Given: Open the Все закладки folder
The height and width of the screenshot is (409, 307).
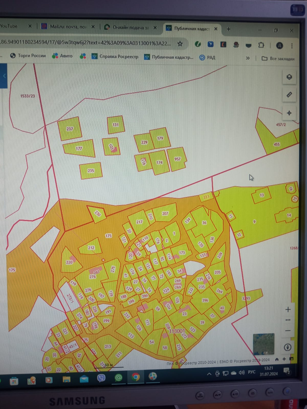Looking at the screenshot, I should tap(278, 59).
